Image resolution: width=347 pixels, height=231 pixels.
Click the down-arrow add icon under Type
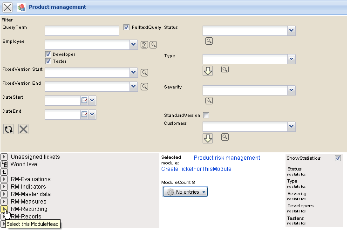[208, 71]
